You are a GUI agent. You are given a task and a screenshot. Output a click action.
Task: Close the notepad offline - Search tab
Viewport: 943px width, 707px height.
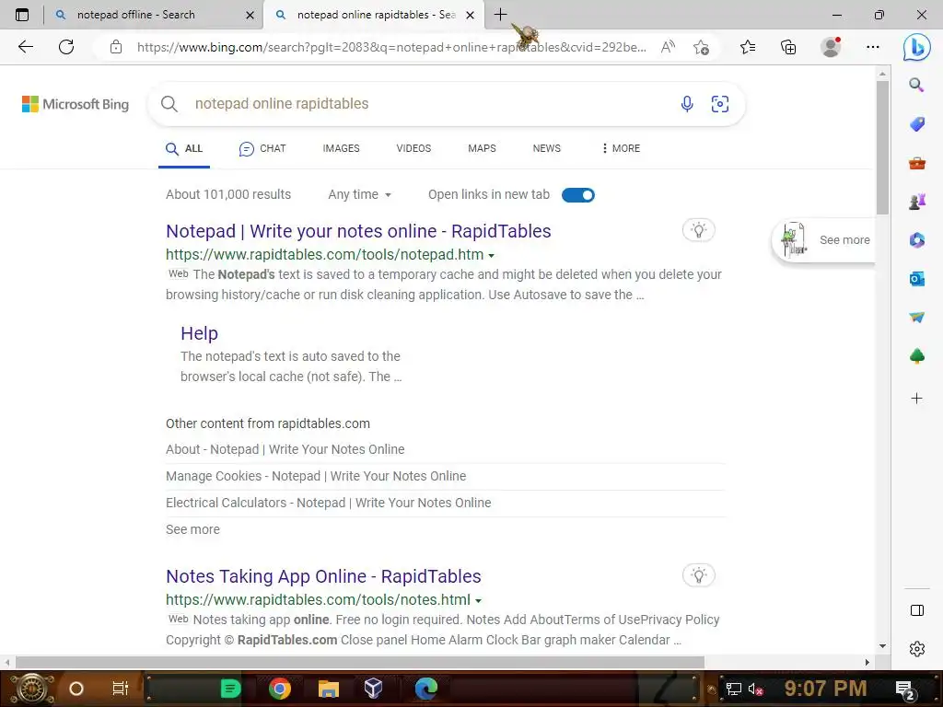click(x=250, y=15)
